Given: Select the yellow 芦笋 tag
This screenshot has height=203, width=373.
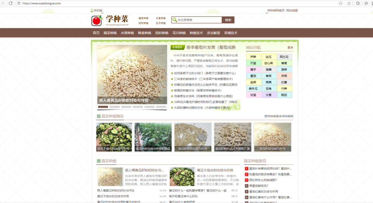Looking at the screenshot, I should coord(253,57).
